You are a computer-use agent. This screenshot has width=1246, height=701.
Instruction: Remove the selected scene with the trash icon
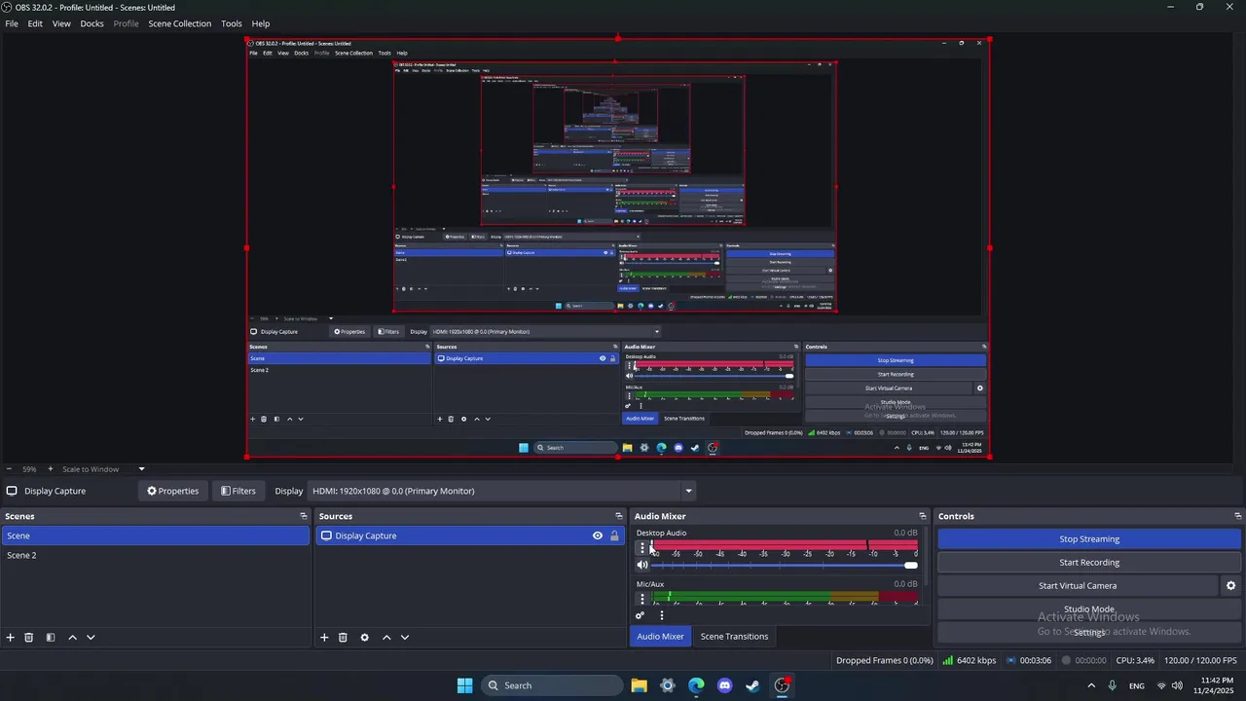(x=29, y=638)
